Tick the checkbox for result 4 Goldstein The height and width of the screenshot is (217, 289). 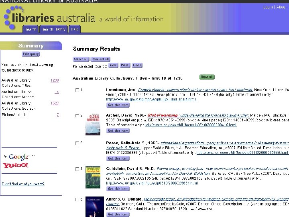point(77,169)
